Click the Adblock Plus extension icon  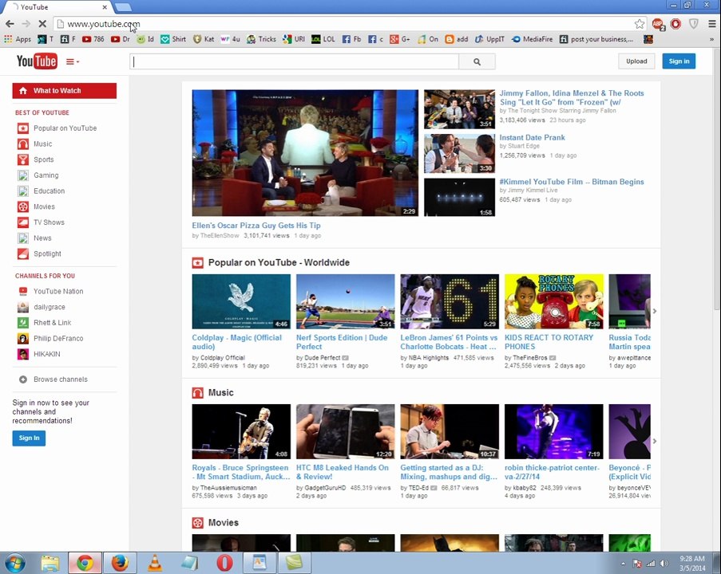(x=658, y=24)
